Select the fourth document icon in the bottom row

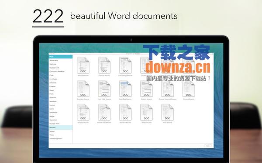[x=146, y=112]
